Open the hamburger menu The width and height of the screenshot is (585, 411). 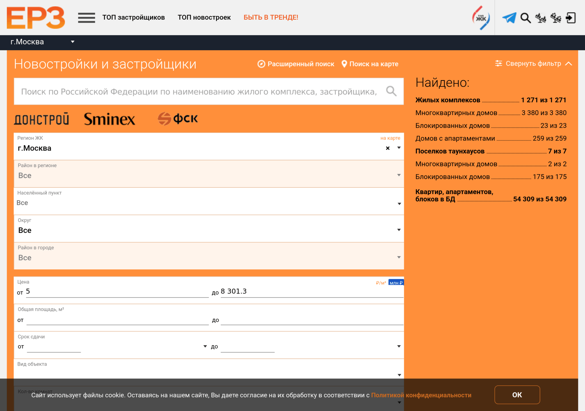87,18
